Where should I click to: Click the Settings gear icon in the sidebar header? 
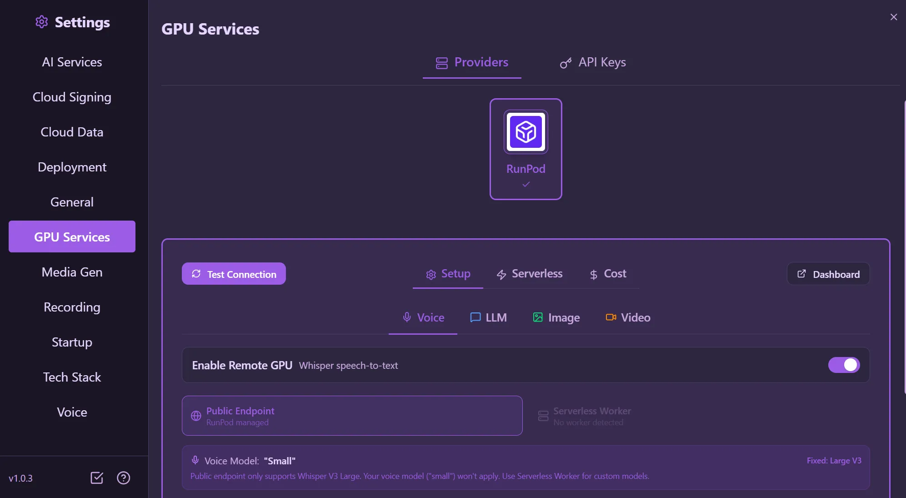coord(41,22)
